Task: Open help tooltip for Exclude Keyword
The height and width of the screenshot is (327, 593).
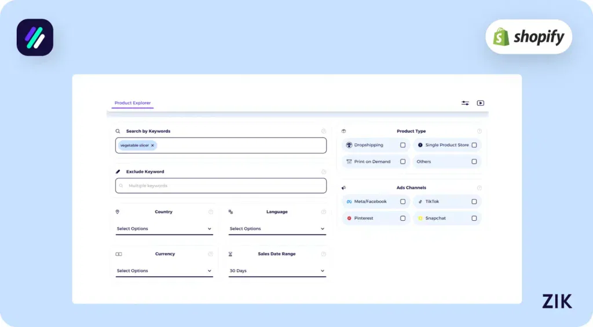Action: coord(323,172)
